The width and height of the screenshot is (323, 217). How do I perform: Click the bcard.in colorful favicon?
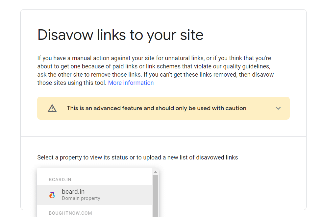[x=52, y=195]
